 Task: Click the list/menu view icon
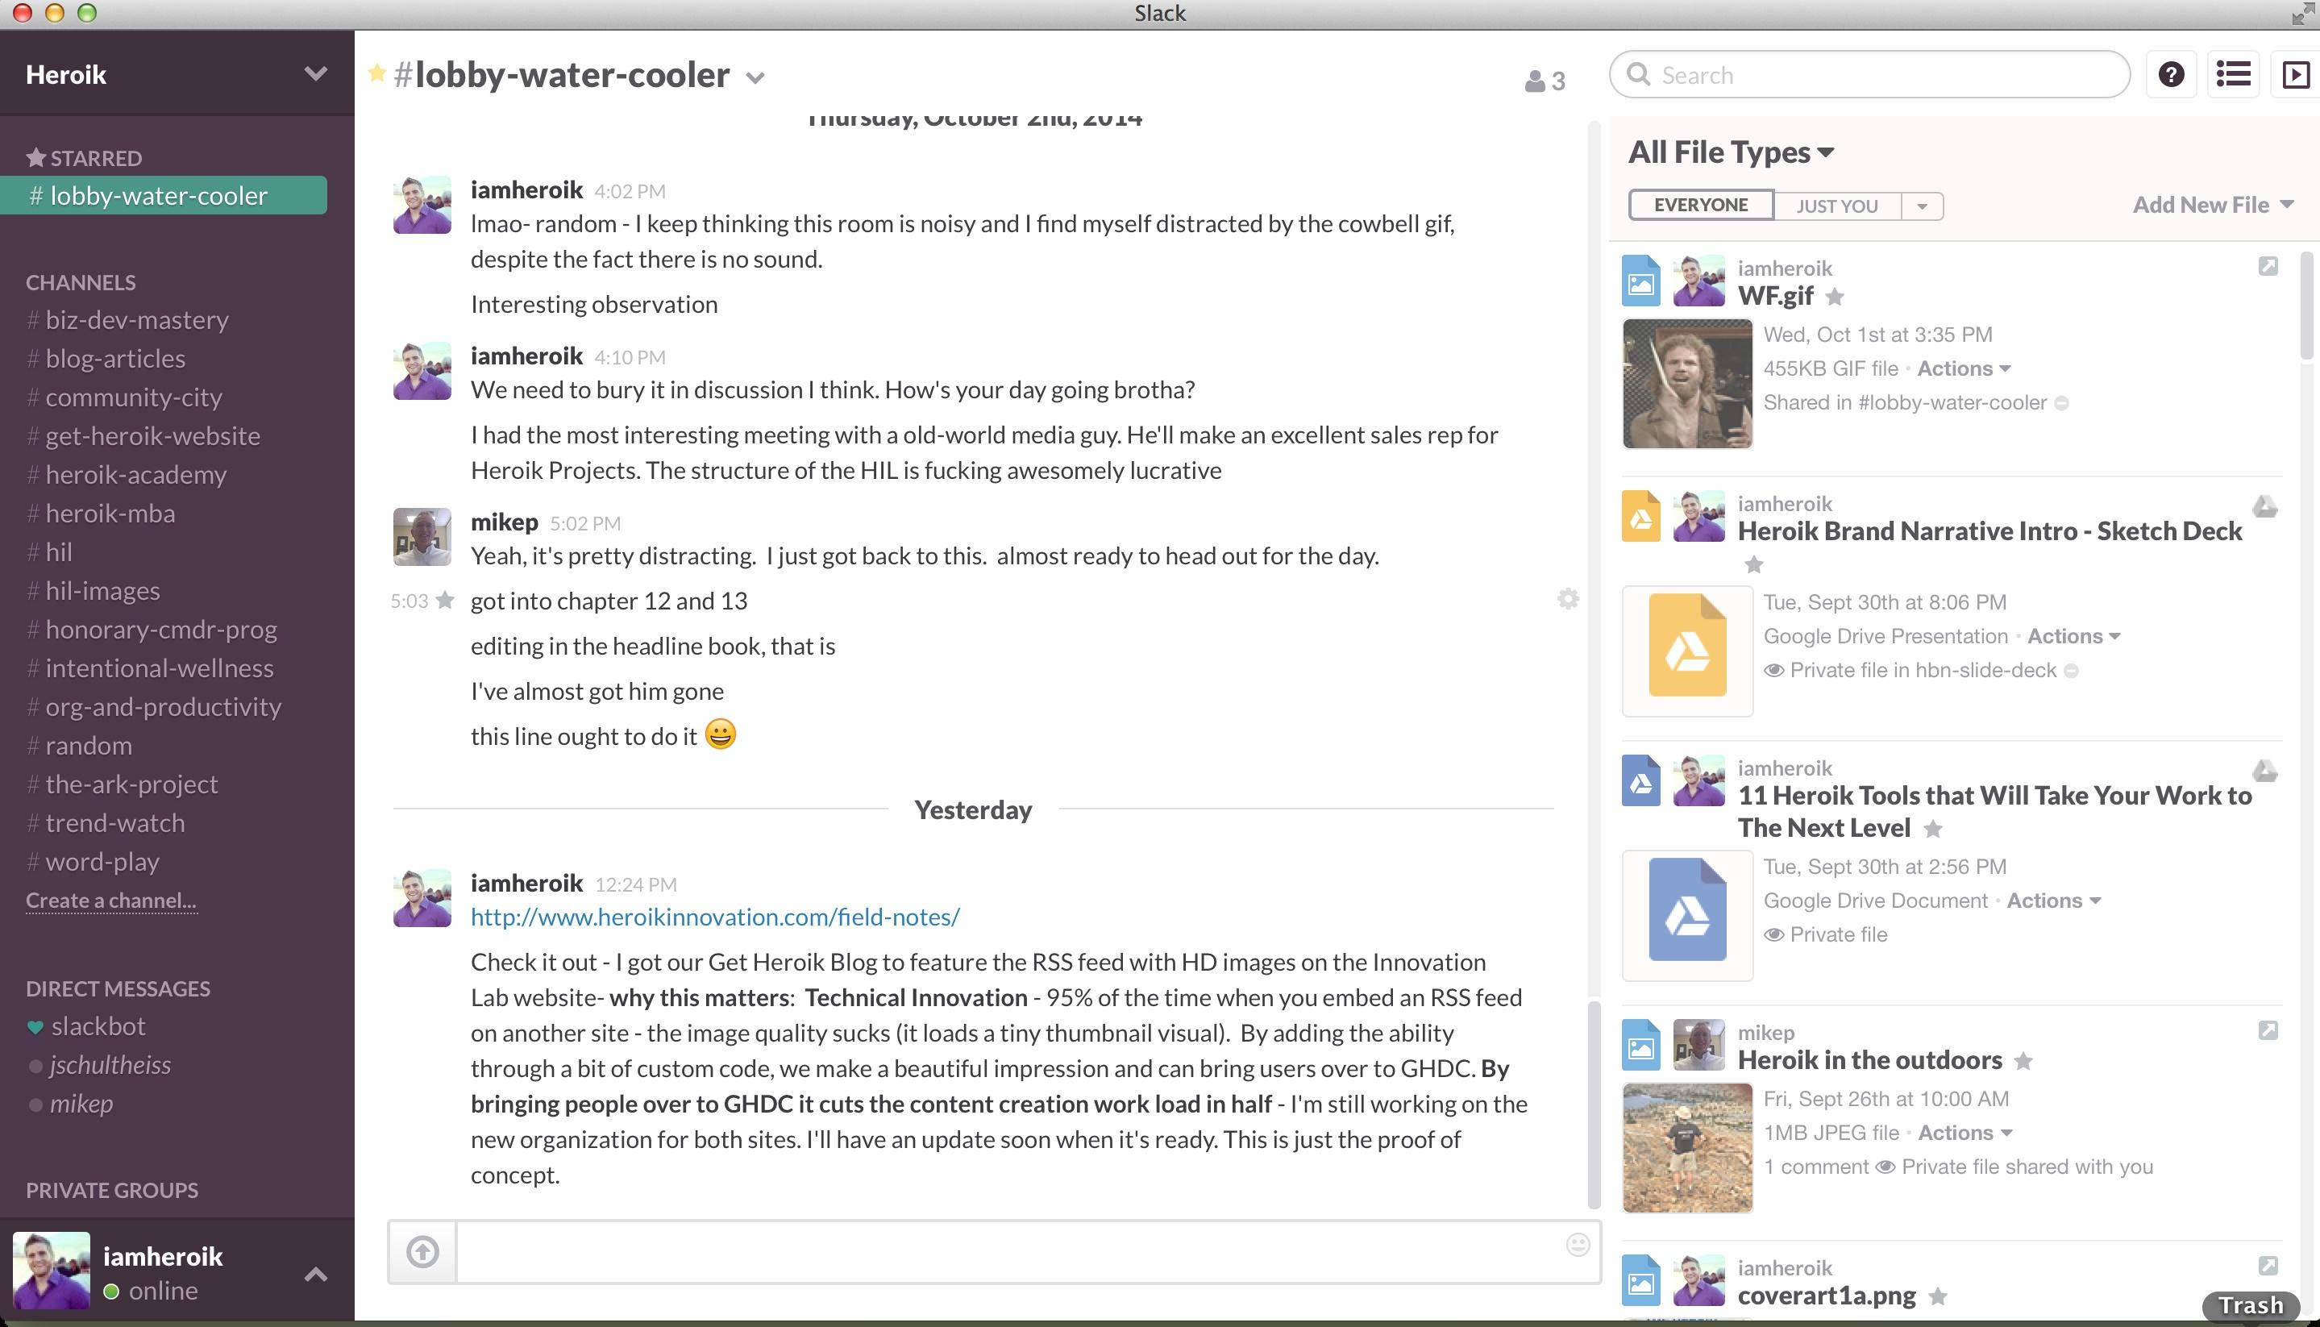pyautogui.click(x=2234, y=73)
